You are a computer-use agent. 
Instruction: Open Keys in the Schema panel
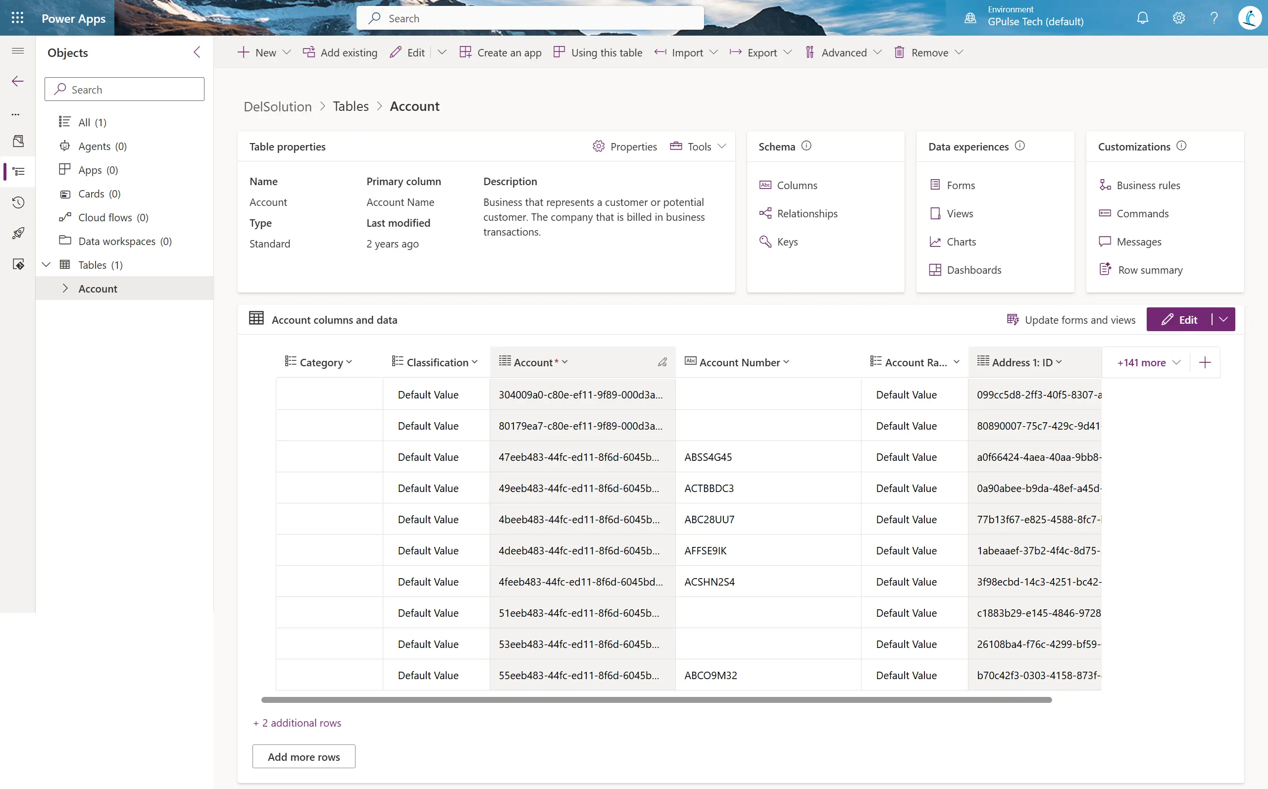click(x=787, y=241)
